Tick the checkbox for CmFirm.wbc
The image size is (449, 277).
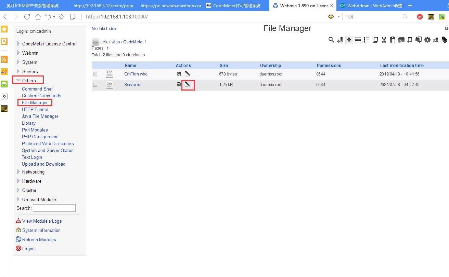pos(95,74)
